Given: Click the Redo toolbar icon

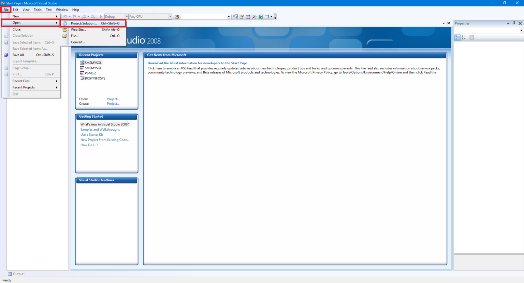Looking at the screenshot, I should point(74,16).
